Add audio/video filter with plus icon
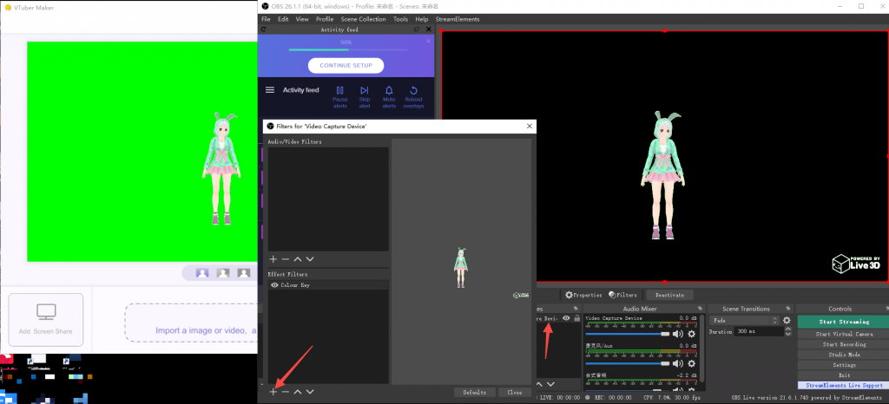Viewport: 889px width, 404px height. (273, 259)
